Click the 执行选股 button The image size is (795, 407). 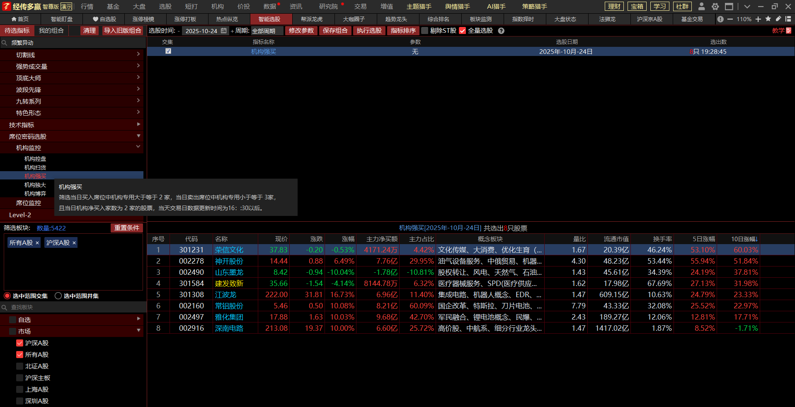point(369,31)
